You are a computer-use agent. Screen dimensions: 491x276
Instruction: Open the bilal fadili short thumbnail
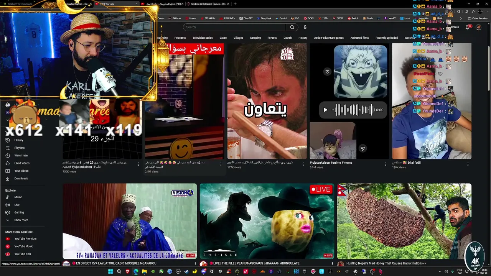click(432, 101)
